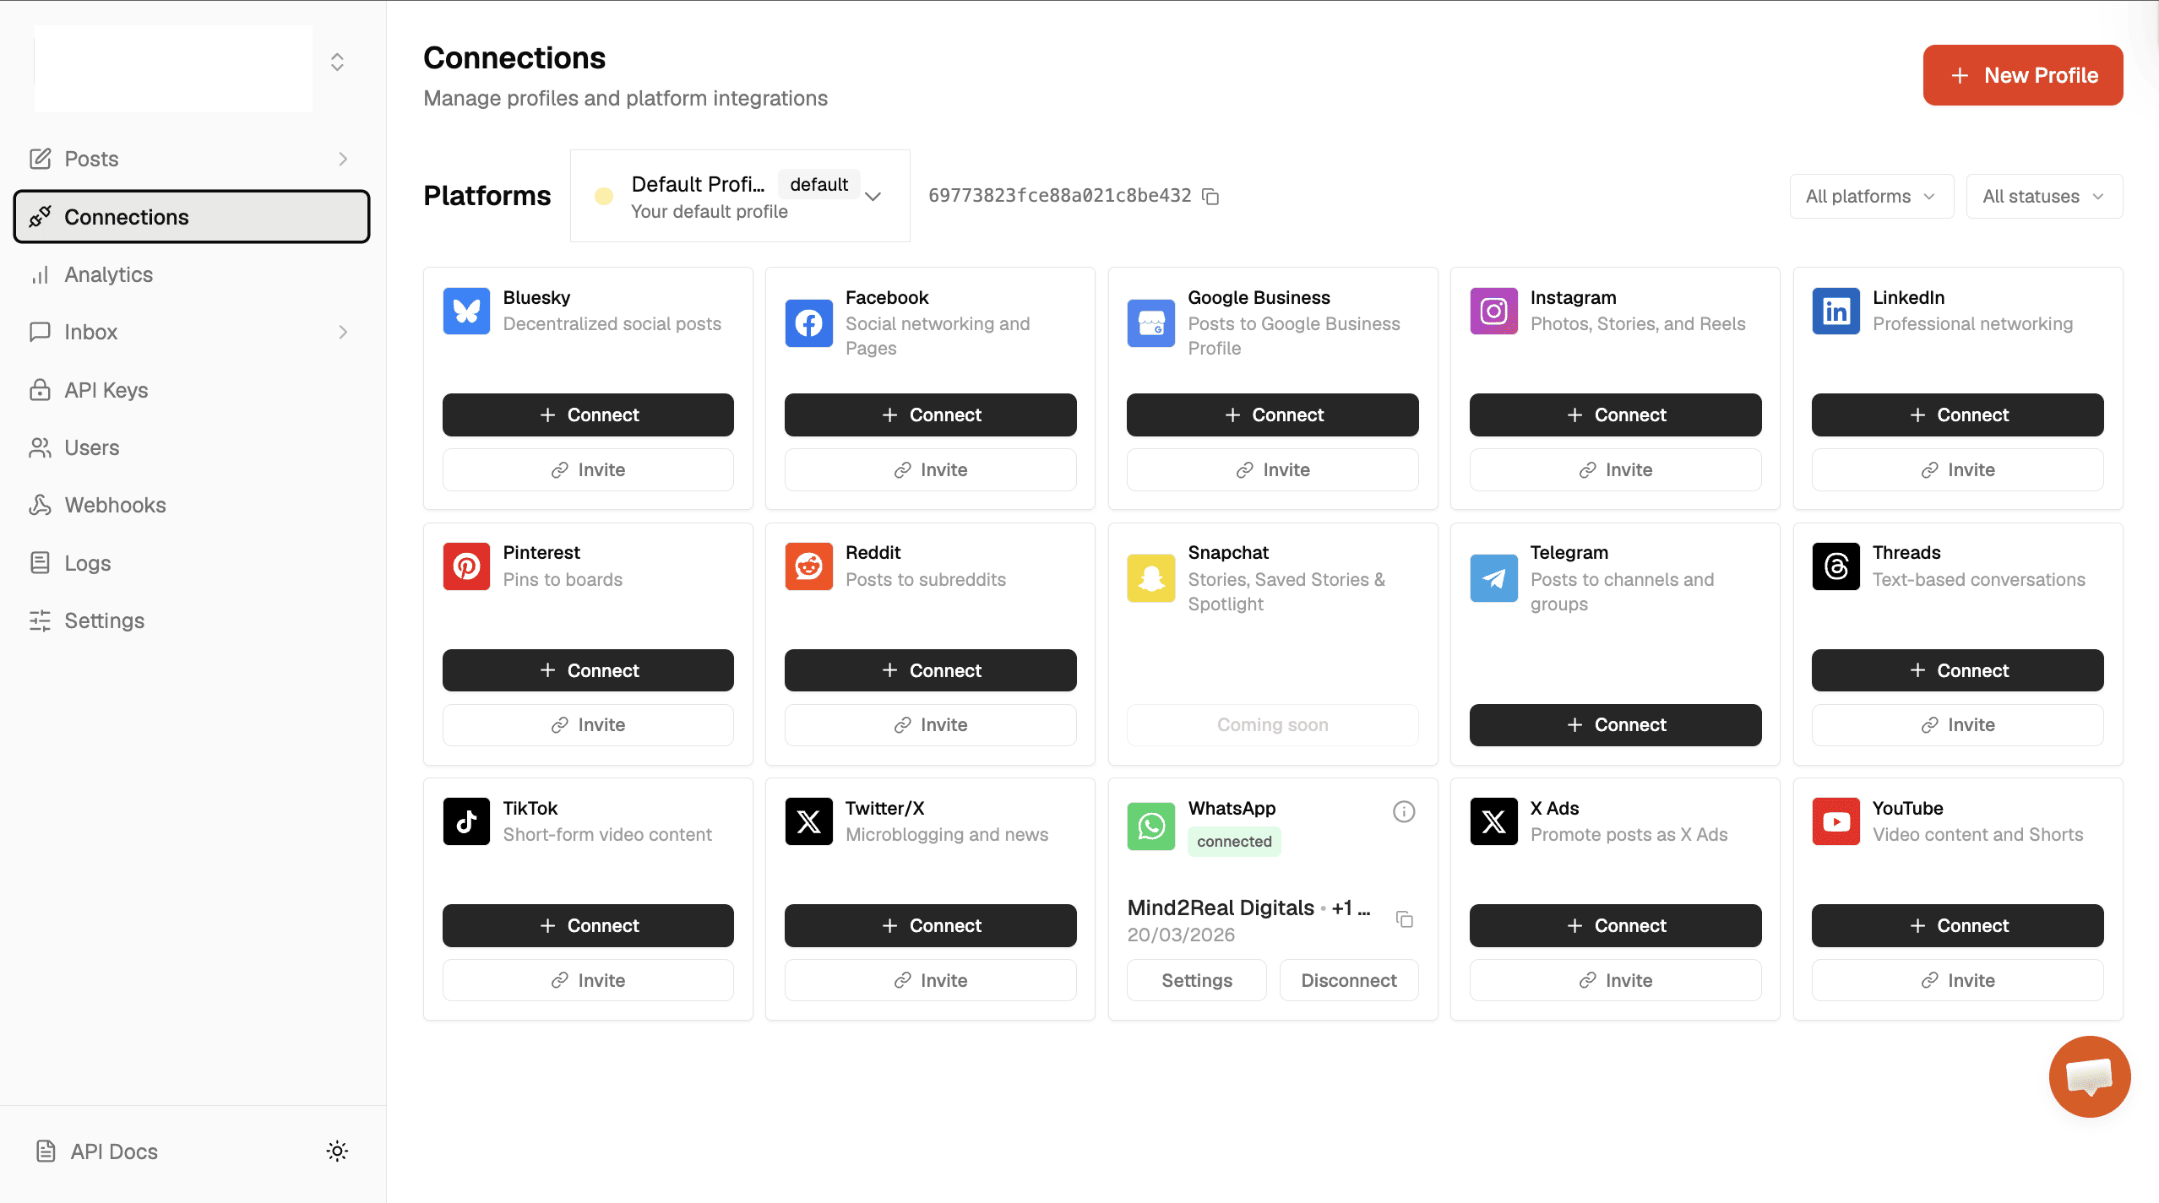Invite via Reddit card
The width and height of the screenshot is (2159, 1203).
tap(930, 724)
